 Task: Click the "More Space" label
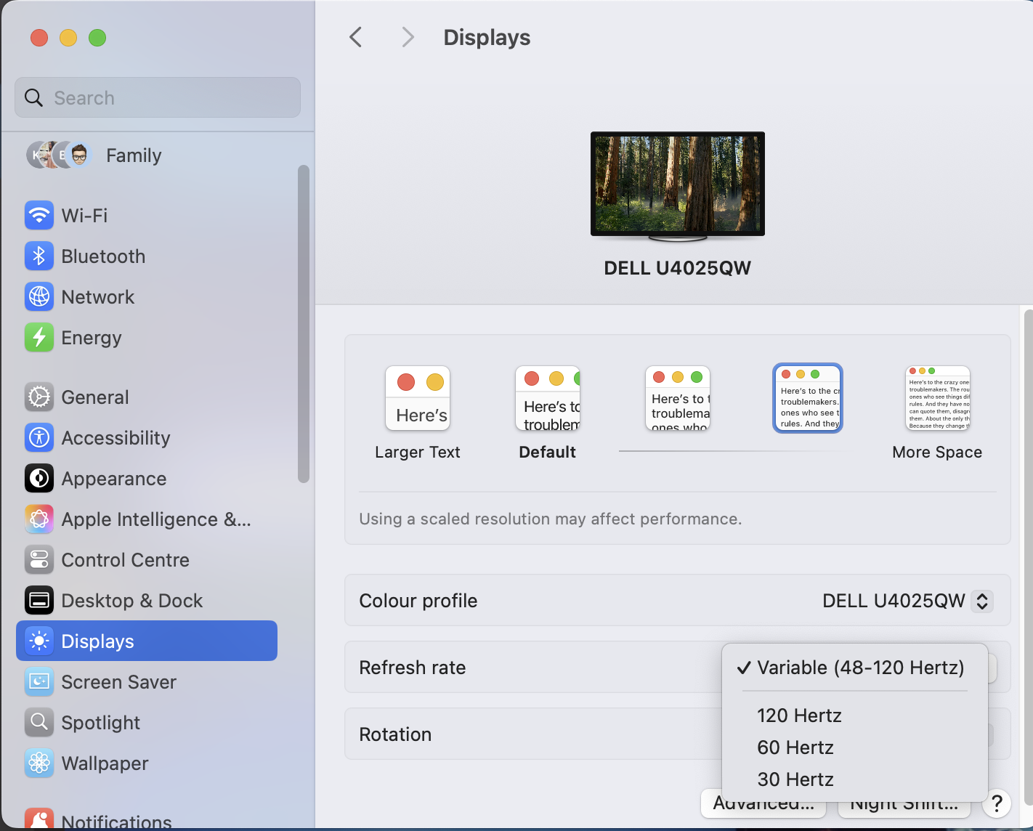(937, 452)
